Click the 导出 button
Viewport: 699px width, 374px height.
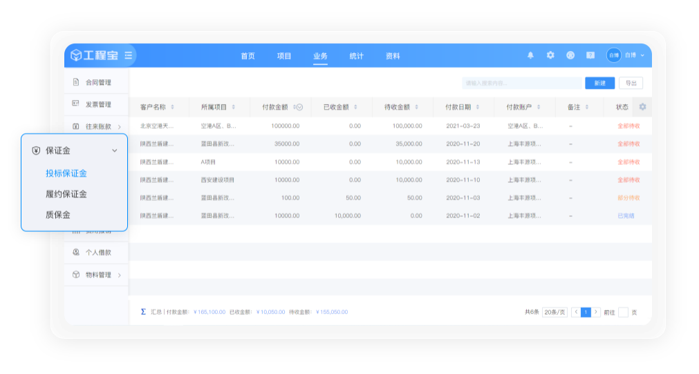(631, 83)
